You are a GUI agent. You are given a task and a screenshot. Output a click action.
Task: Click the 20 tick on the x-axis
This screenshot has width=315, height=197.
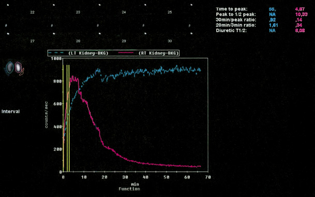coord(104,177)
